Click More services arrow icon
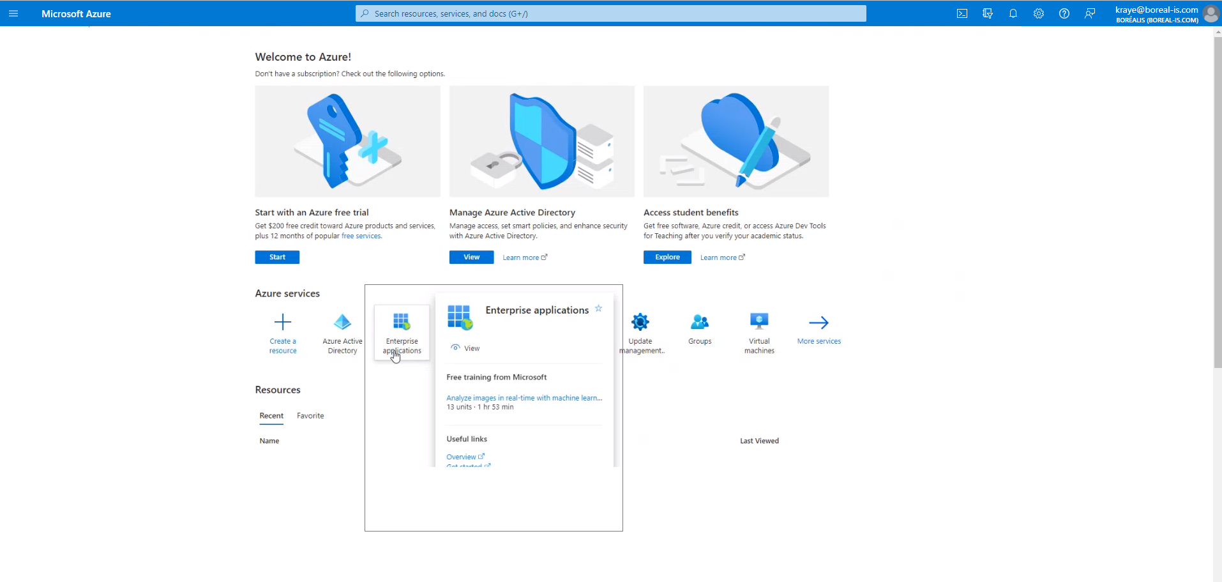Screen dimensions: 1222x582 (818, 322)
